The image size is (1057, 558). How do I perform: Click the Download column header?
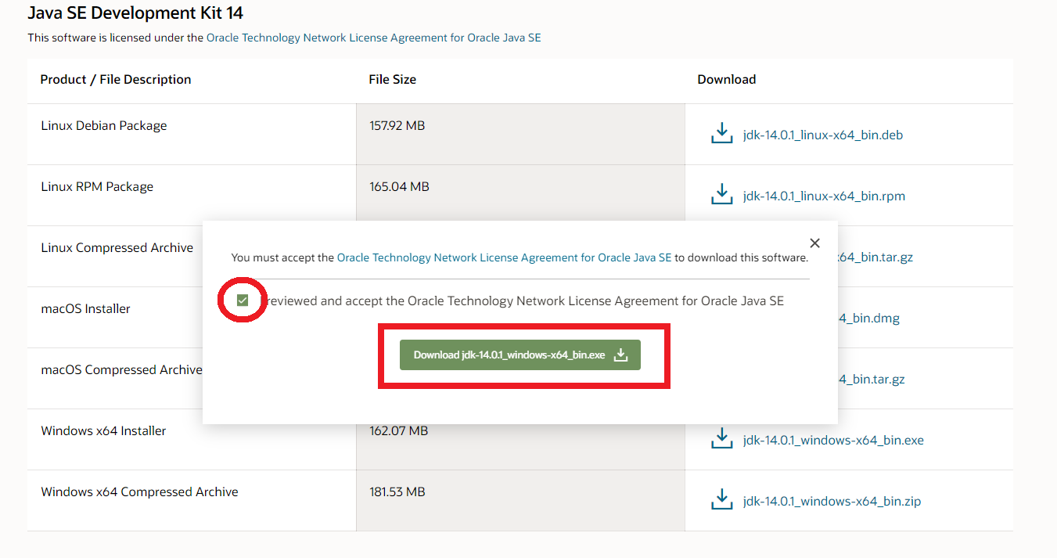(727, 79)
